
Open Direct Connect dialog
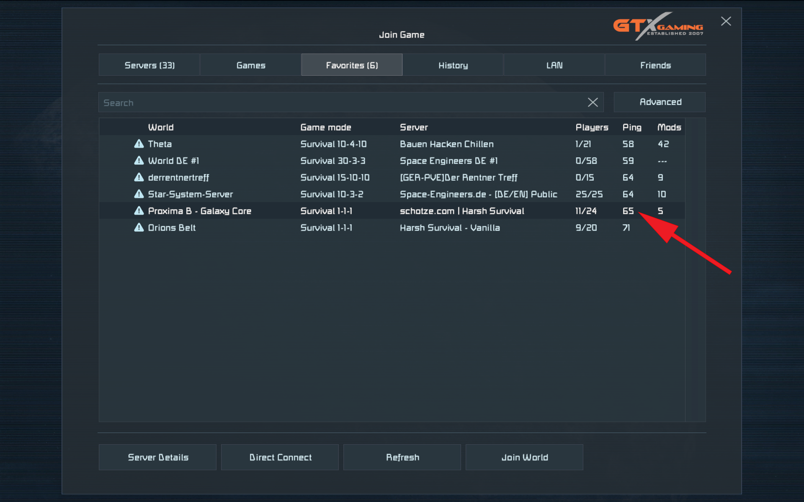pyautogui.click(x=280, y=457)
